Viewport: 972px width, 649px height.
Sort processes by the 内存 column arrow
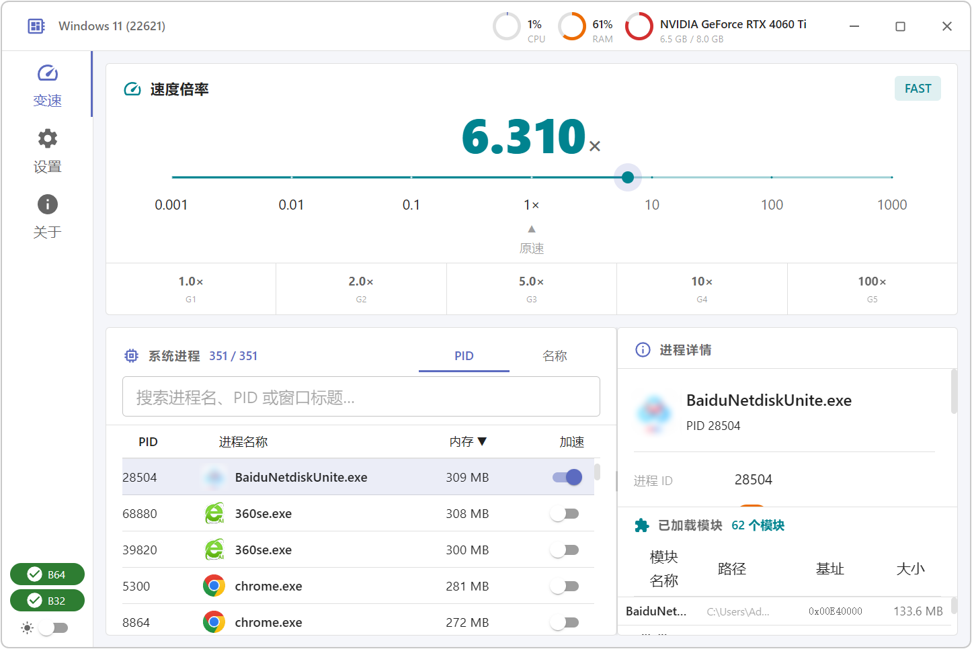[482, 442]
